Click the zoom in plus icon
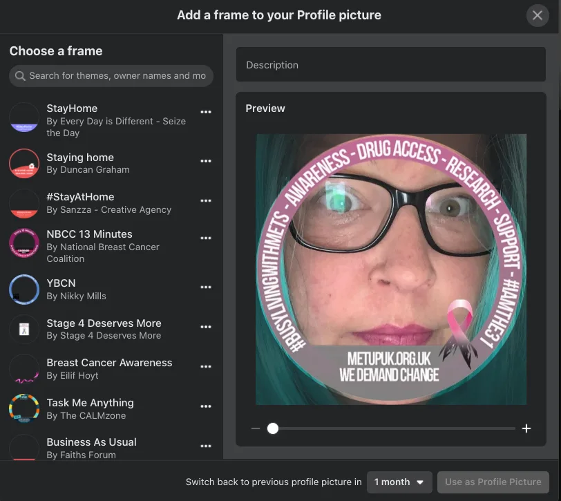The height and width of the screenshot is (501, 561). click(526, 428)
